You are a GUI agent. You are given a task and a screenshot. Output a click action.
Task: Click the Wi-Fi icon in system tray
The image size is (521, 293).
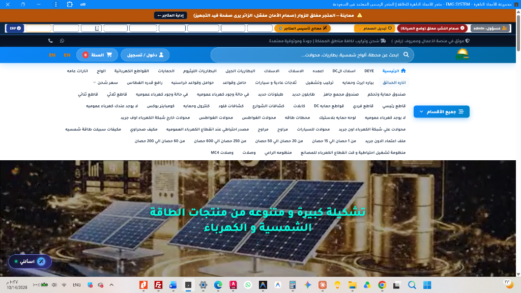64,285
